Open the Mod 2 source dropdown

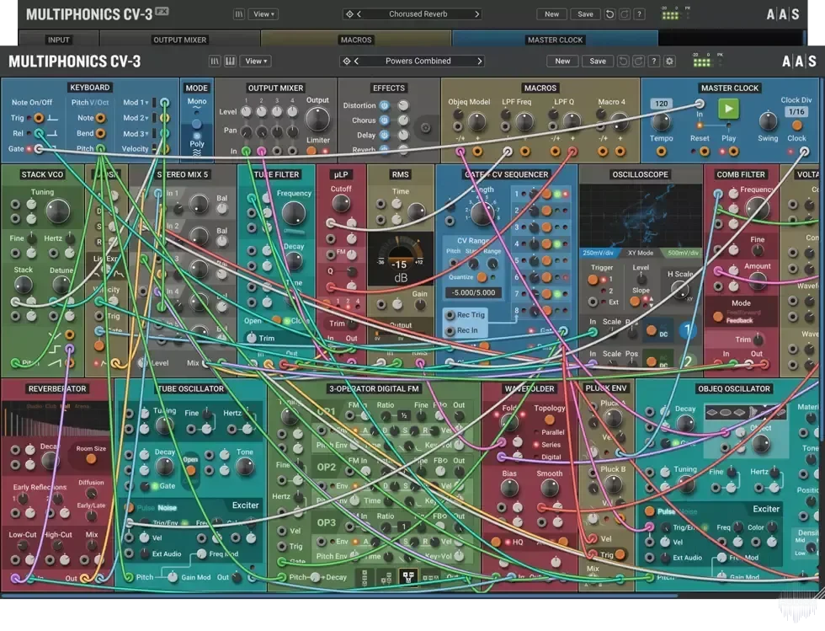click(x=136, y=118)
